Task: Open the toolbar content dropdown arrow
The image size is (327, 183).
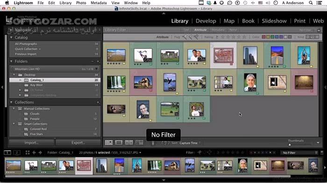Action: (318, 143)
